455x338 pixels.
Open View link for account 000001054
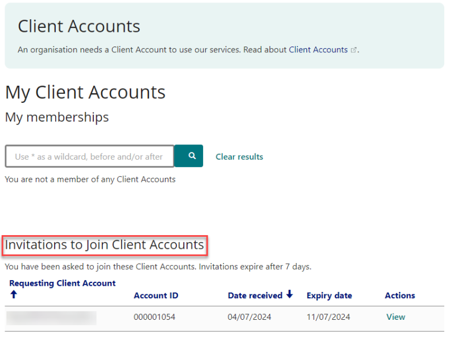pos(395,317)
